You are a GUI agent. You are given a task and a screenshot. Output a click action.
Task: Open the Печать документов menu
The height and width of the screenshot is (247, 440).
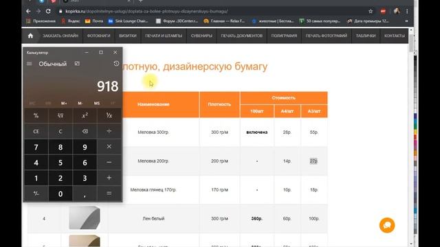241,36
